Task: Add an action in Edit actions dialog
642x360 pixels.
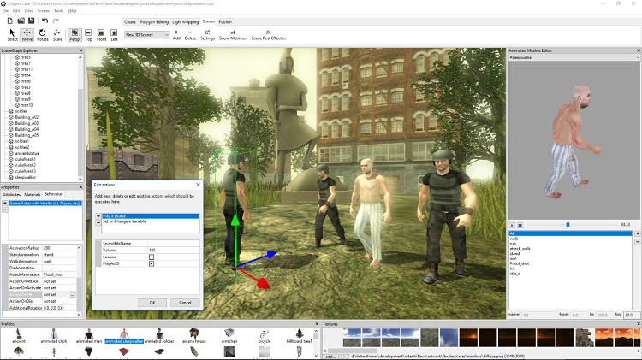Action: pos(98,216)
